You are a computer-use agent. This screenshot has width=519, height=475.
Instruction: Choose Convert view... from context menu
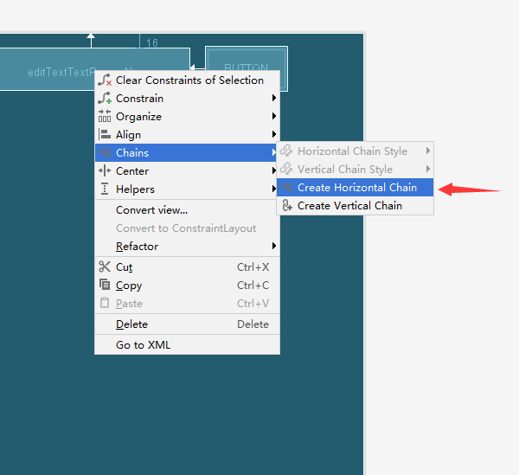tap(151, 210)
